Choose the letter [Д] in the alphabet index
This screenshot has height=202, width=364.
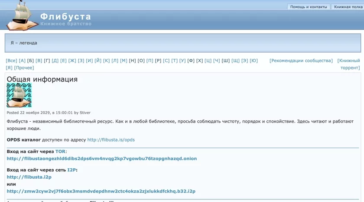pos(55,61)
